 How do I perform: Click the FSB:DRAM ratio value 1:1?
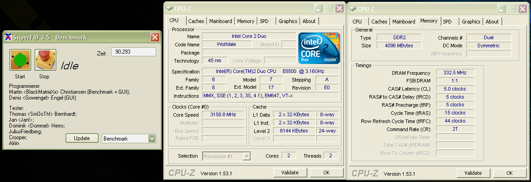[455, 81]
